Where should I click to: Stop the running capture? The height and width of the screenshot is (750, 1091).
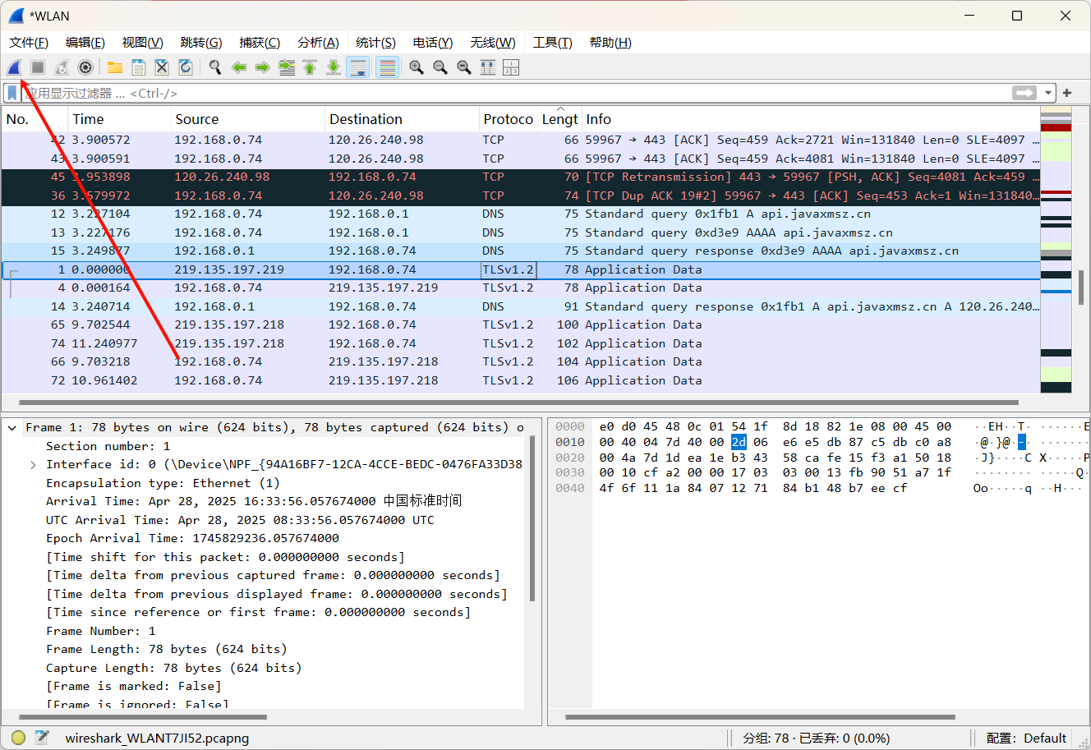click(38, 67)
